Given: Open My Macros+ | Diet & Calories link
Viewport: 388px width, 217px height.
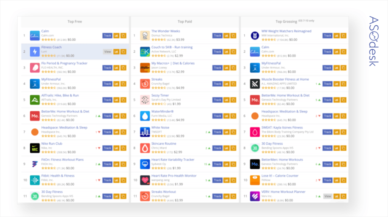Looking at the screenshot, I should coord(173,63).
